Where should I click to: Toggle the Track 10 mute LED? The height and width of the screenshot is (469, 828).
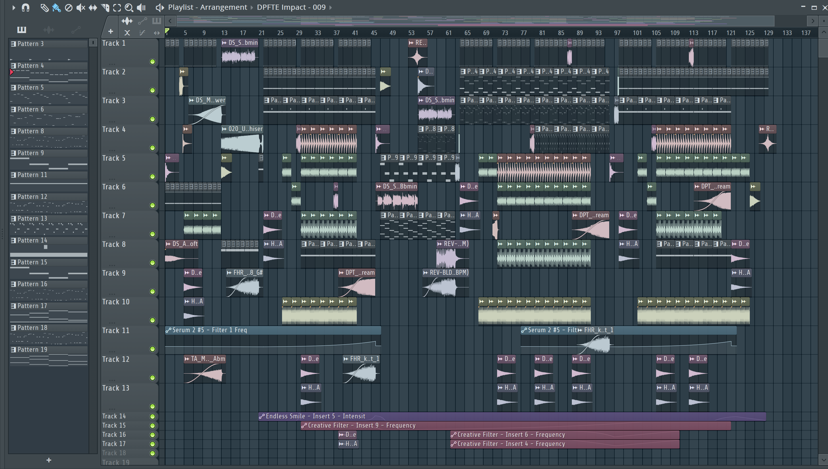click(x=152, y=320)
